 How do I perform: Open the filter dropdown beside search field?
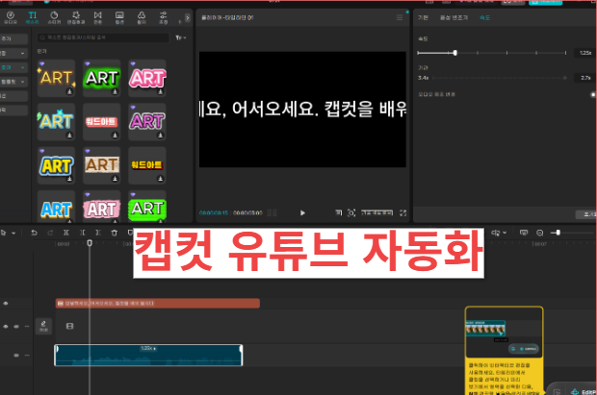pos(181,37)
